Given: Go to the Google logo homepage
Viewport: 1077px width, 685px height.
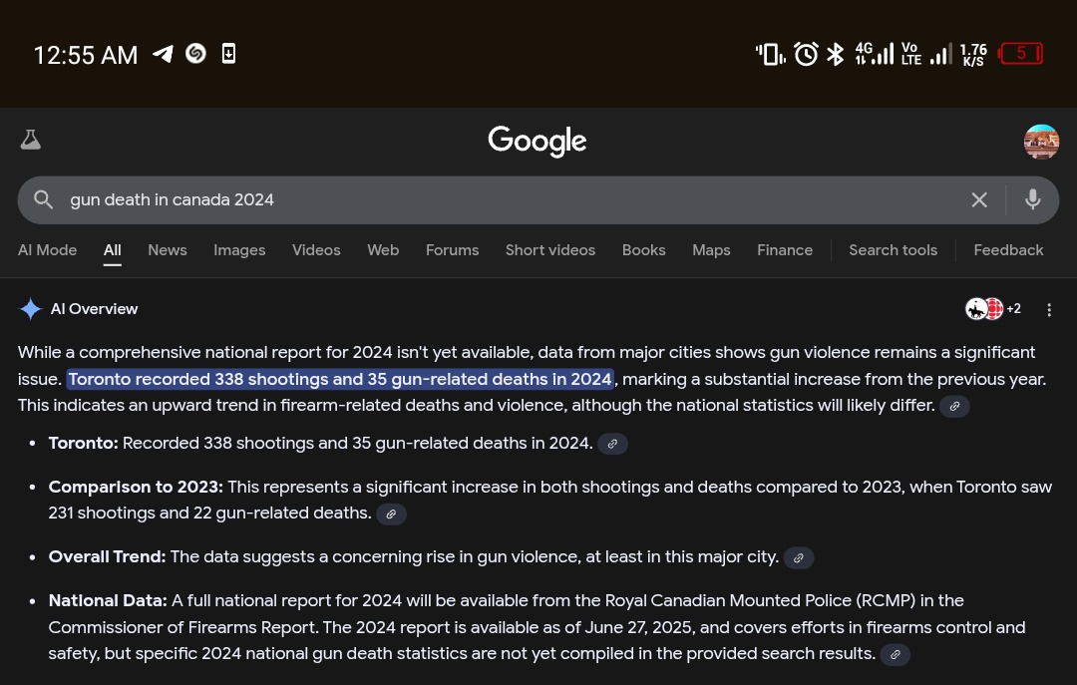Looking at the screenshot, I should click(538, 142).
